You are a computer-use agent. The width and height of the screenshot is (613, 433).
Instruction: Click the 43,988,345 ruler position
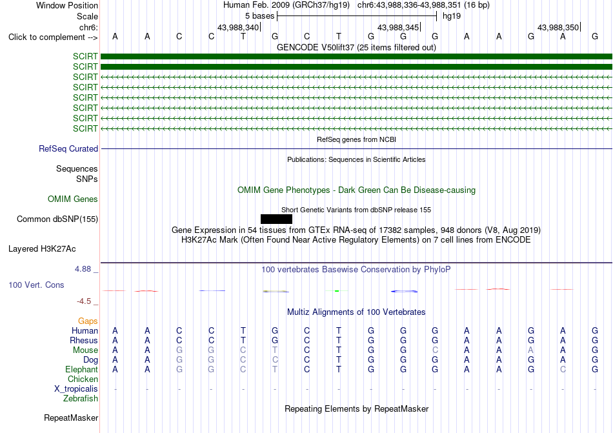[x=398, y=27]
